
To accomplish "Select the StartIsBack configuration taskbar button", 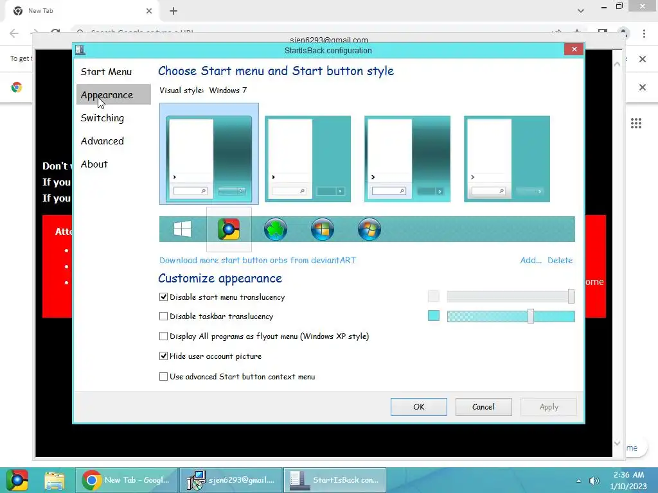I will click(334, 480).
